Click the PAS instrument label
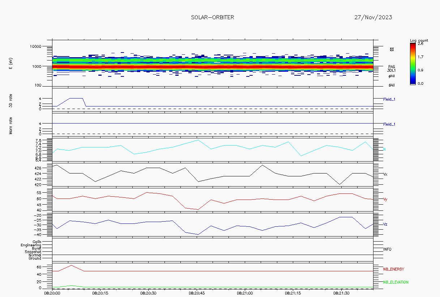 point(392,67)
